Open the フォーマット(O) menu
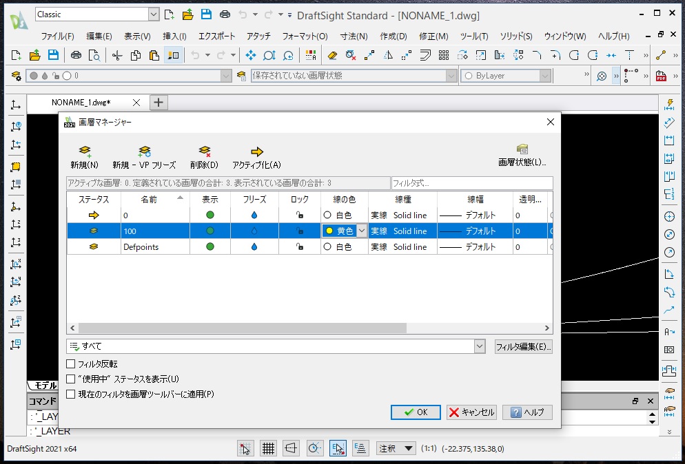 coord(305,36)
